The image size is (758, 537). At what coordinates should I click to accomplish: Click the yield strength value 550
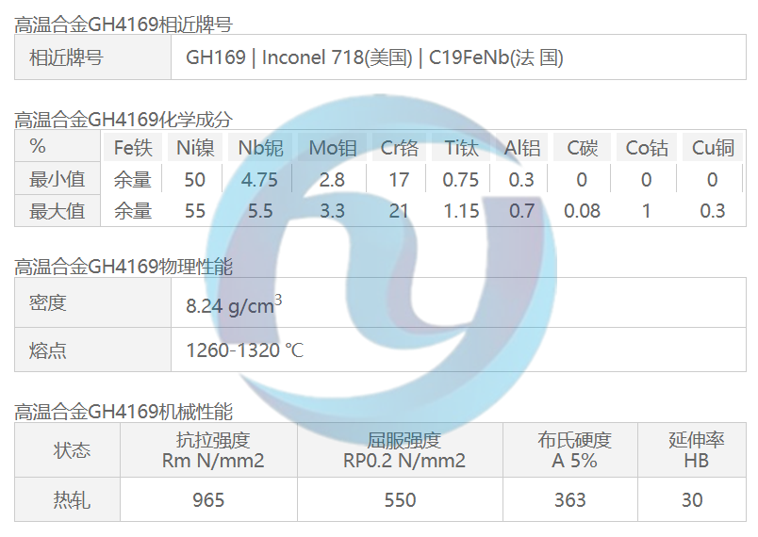400,500
